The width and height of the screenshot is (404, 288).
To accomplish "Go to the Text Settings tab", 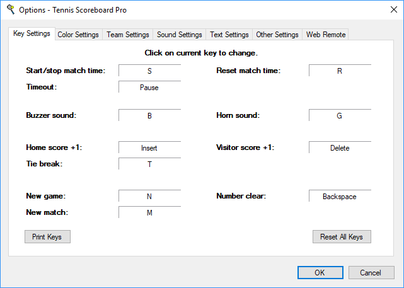I will click(x=229, y=35).
